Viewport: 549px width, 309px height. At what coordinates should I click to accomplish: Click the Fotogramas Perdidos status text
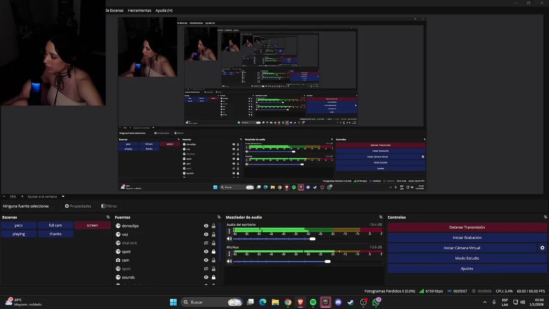[x=390, y=291]
